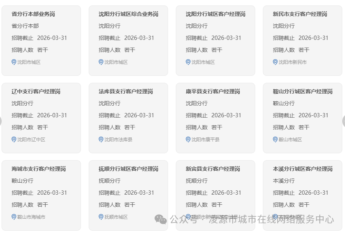Select 沈阳分行 text under 沈阳分行城区综合业务岗

pyautogui.click(x=110, y=26)
